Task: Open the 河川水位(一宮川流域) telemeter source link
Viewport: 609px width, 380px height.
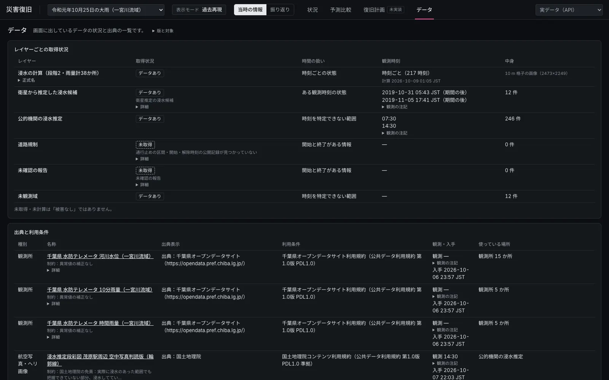Action: [100, 256]
